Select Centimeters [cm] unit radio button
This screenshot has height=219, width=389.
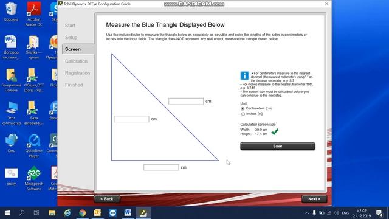pyautogui.click(x=243, y=109)
